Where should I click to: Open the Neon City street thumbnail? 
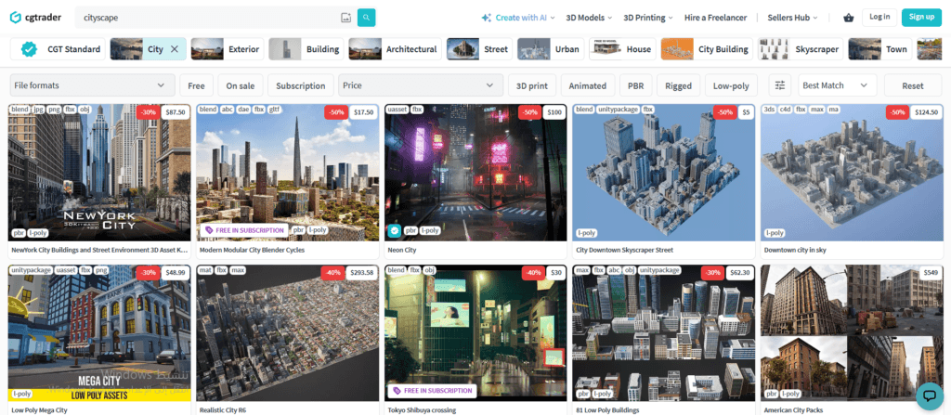[475, 173]
